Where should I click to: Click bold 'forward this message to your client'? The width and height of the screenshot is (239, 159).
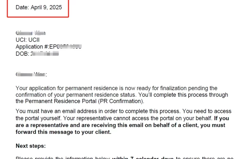(63, 132)
